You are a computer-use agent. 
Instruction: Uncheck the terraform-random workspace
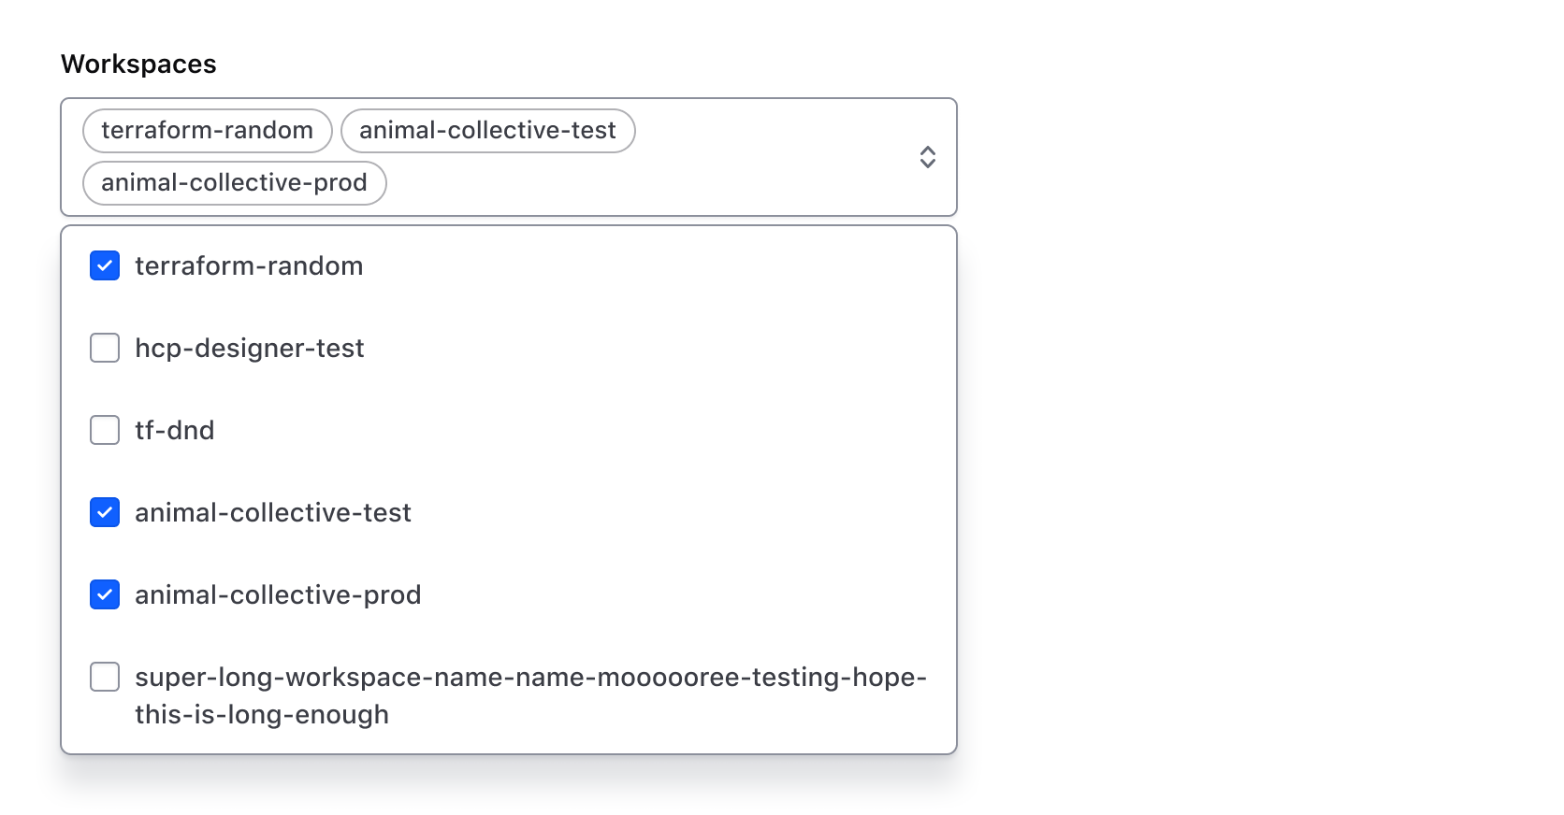104,265
